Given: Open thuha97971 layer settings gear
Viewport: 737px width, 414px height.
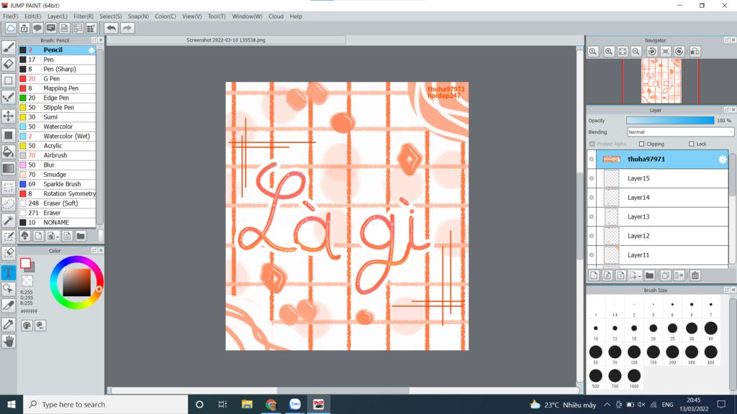Looking at the screenshot, I should coord(723,160).
